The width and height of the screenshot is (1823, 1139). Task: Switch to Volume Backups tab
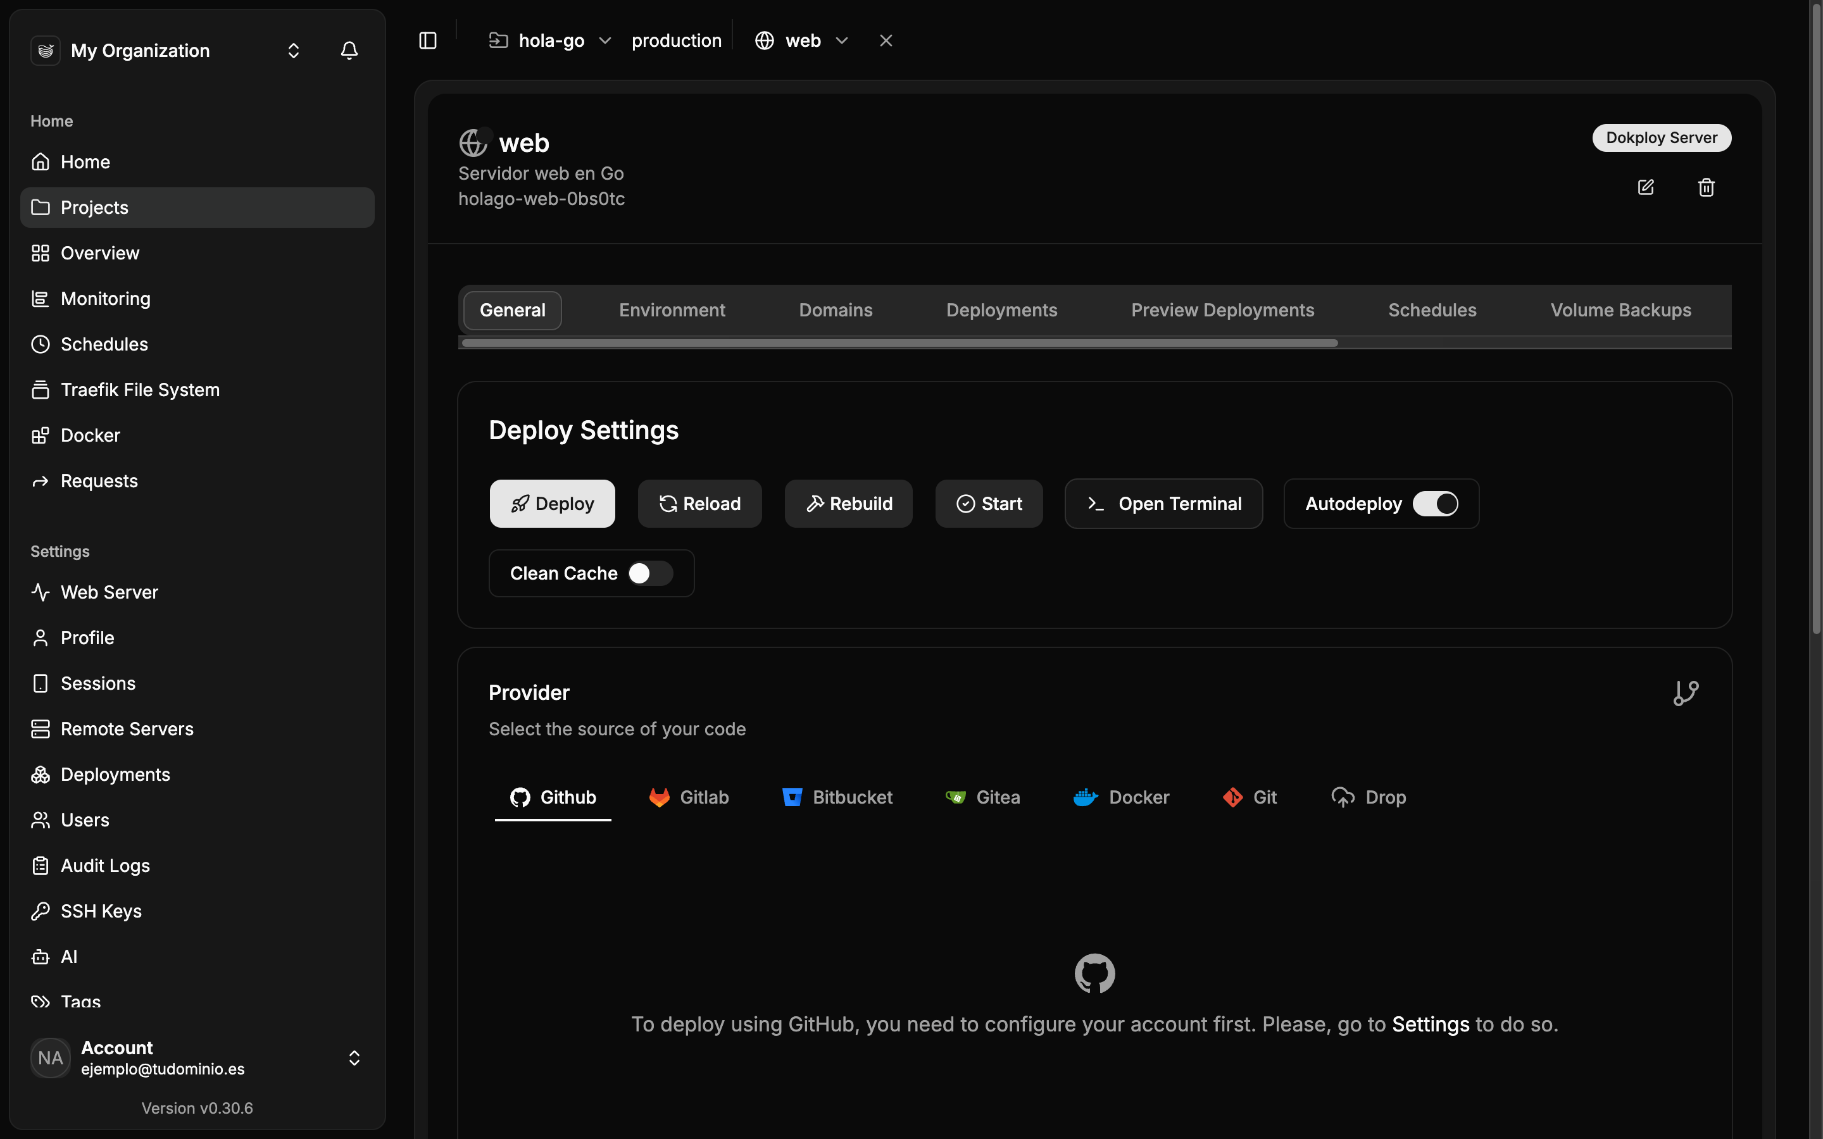click(1620, 310)
